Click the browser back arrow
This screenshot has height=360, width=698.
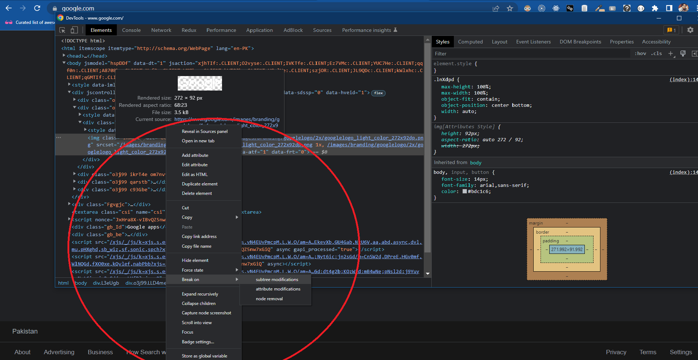click(x=9, y=8)
